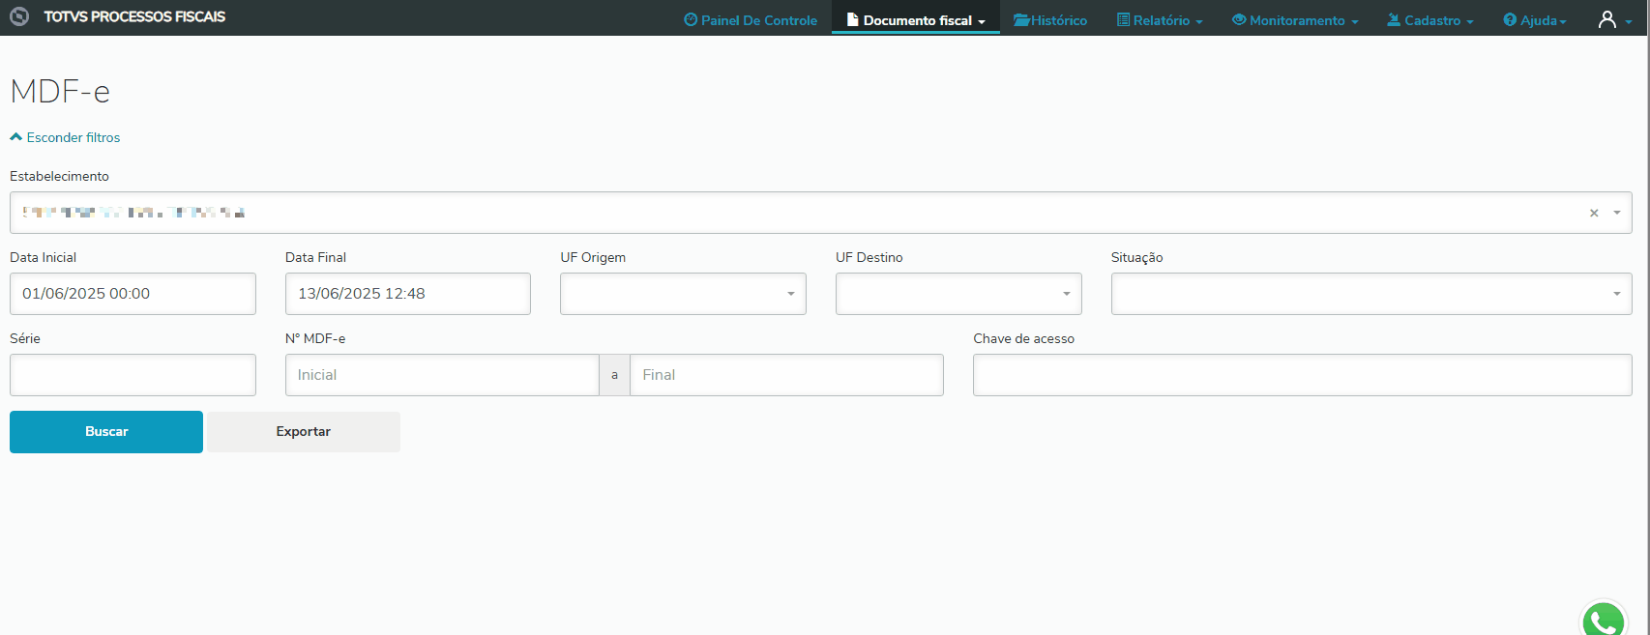The height and width of the screenshot is (635, 1650).
Task: Open the Monitoramento menu
Action: pyautogui.click(x=1295, y=20)
